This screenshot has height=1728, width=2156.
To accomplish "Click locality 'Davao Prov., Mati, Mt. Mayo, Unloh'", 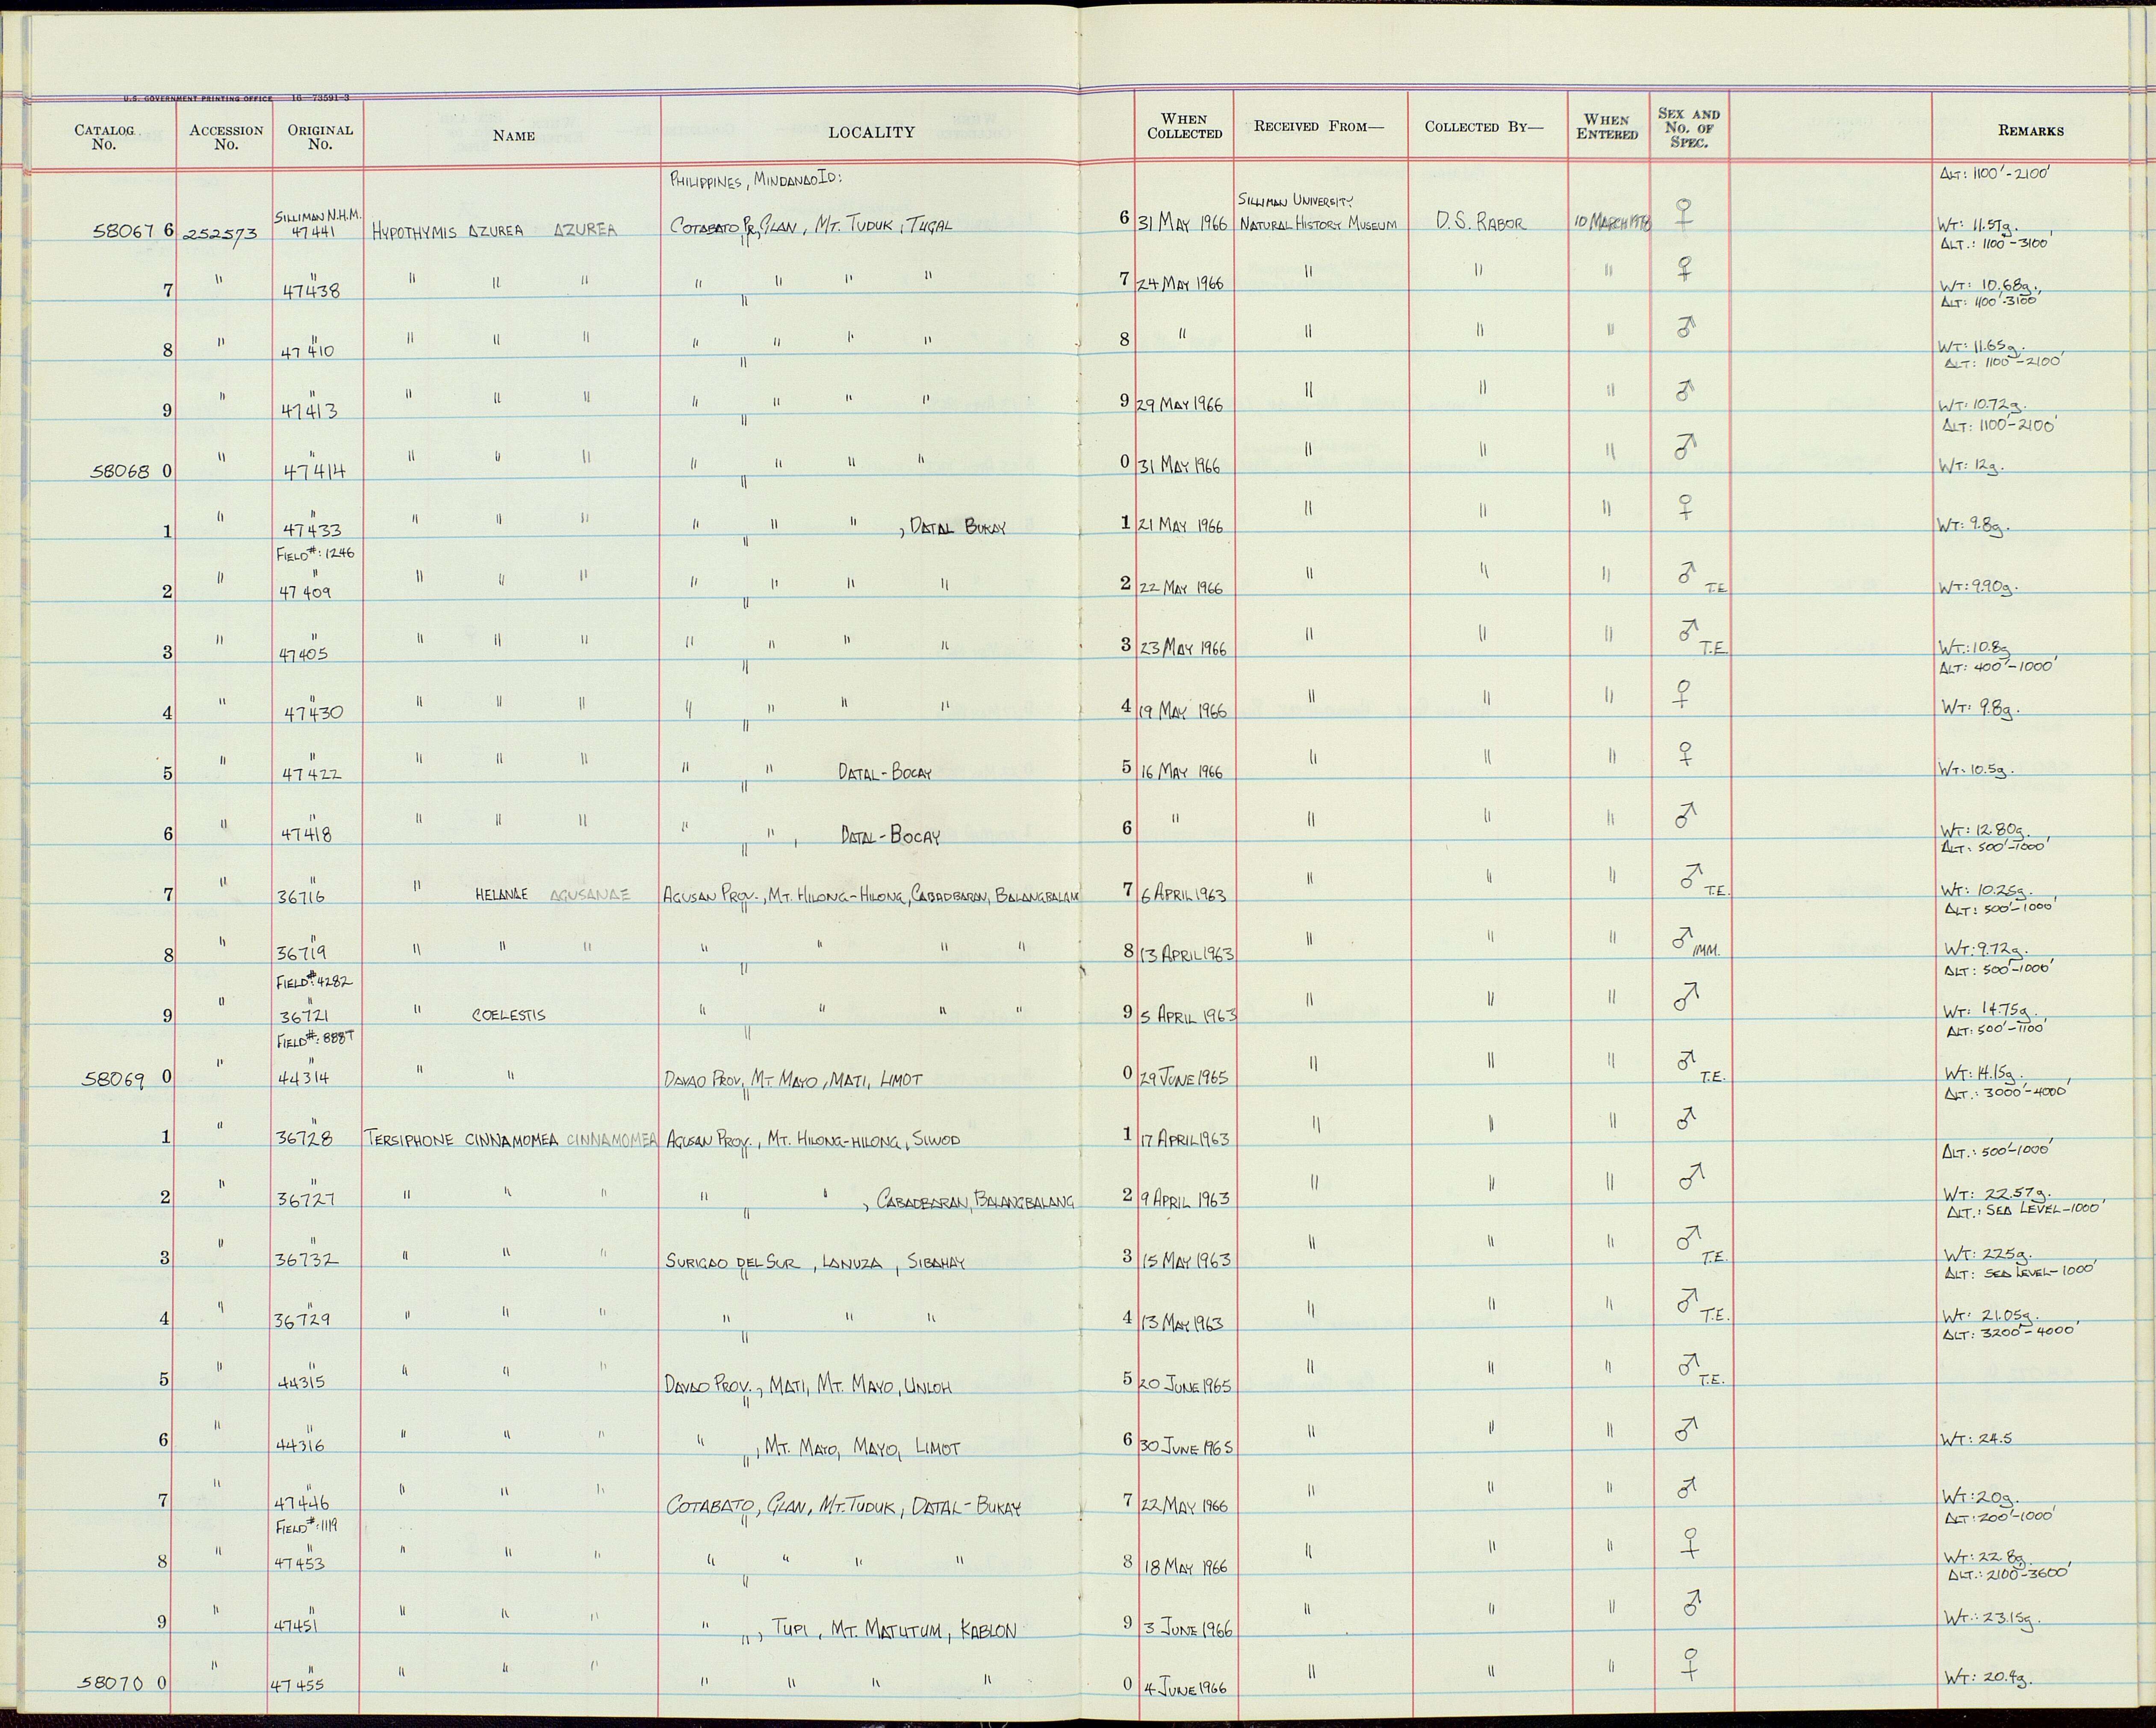I will [808, 1386].
